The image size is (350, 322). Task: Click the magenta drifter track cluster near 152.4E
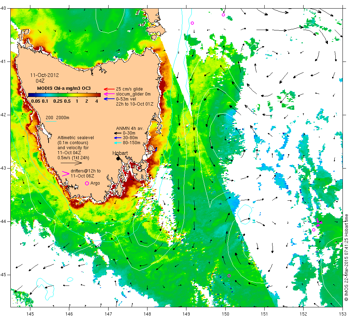(x=319, y=223)
